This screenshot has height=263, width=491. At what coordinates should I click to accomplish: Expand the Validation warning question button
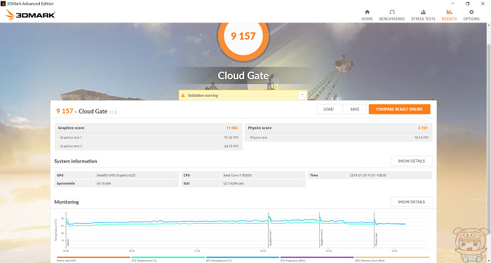click(x=302, y=95)
